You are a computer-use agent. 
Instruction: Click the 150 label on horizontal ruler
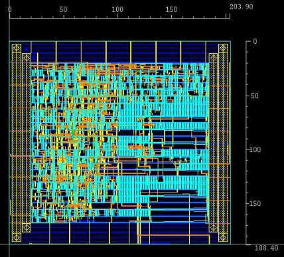coord(171,9)
